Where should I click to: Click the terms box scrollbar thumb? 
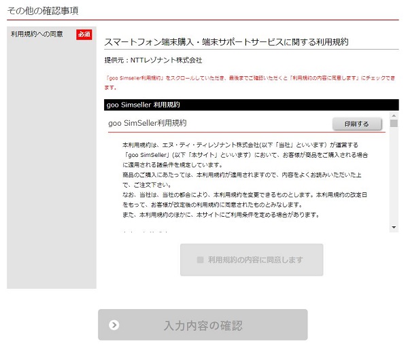(x=394, y=123)
